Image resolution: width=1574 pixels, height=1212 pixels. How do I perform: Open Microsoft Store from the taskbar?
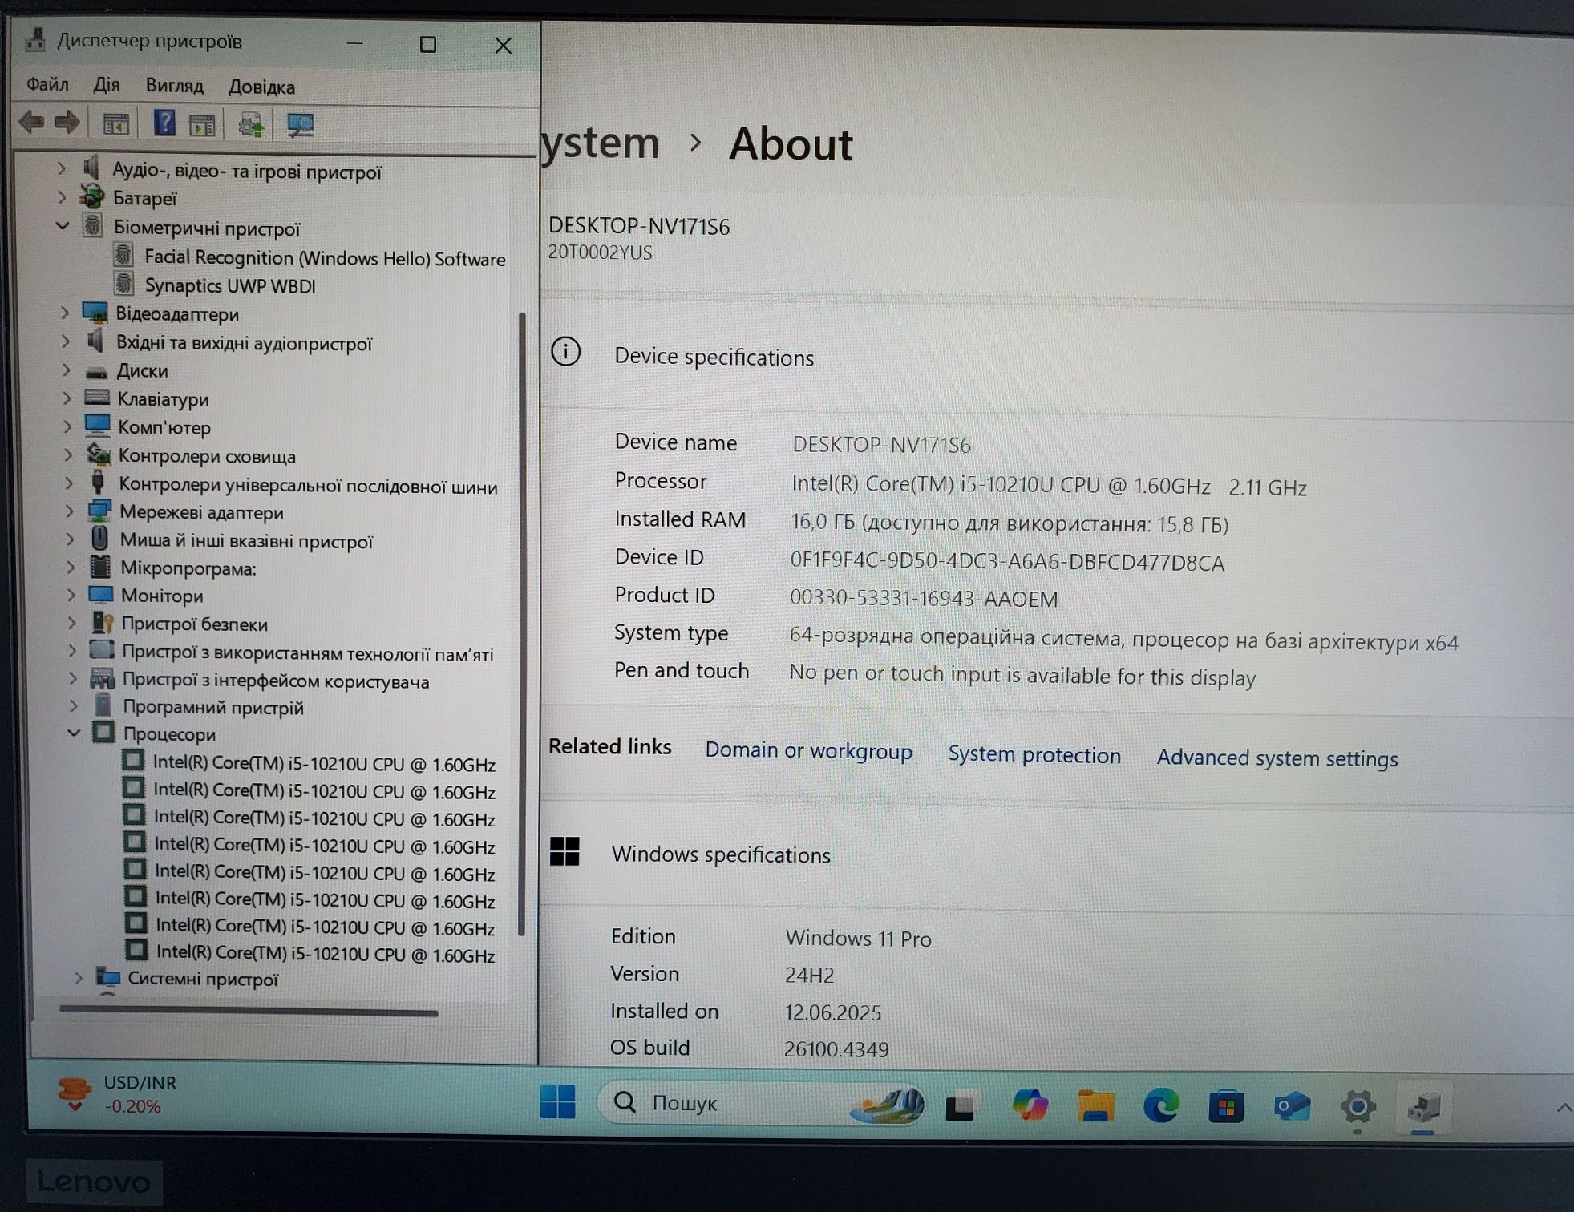click(1226, 1107)
